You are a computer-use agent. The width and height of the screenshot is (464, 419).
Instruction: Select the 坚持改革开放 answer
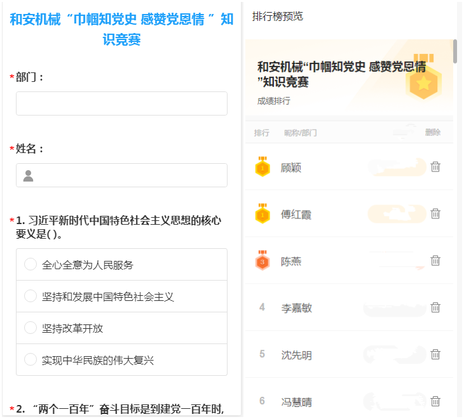(x=31, y=328)
